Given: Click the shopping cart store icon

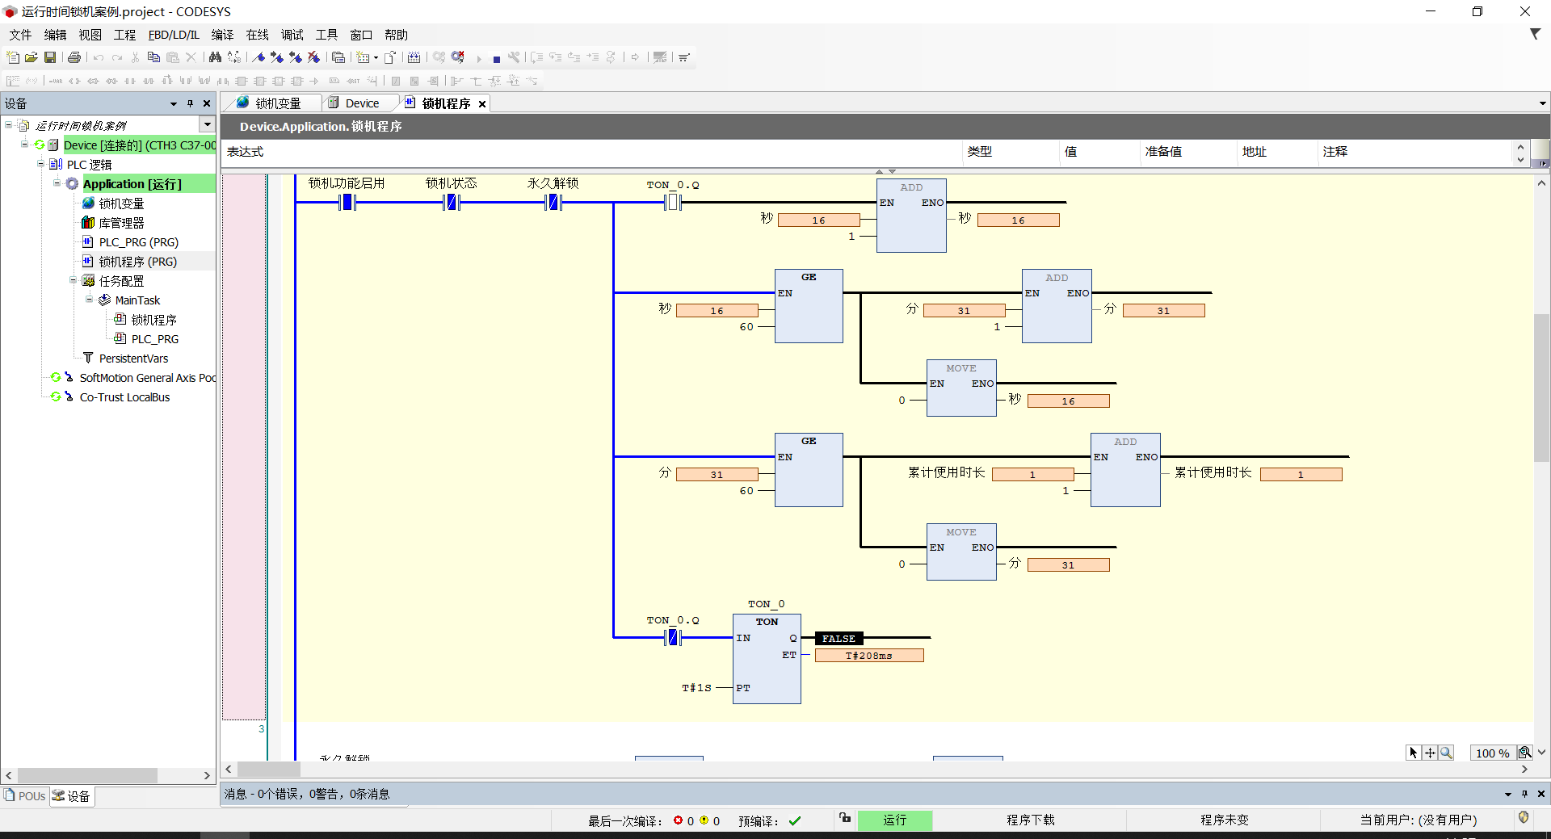Looking at the screenshot, I should pyautogui.click(x=684, y=57).
